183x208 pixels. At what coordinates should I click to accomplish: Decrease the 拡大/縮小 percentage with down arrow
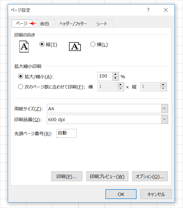[x=115, y=78]
